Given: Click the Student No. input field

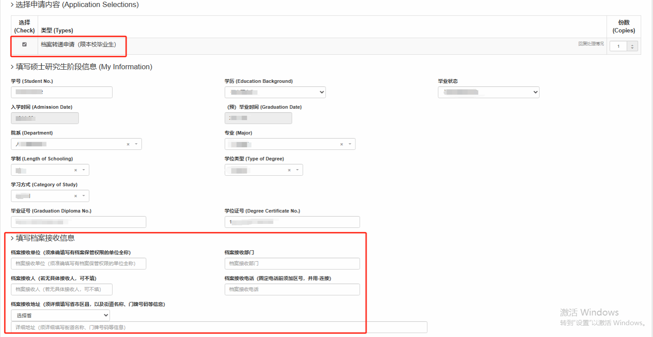Looking at the screenshot, I should pos(61,92).
